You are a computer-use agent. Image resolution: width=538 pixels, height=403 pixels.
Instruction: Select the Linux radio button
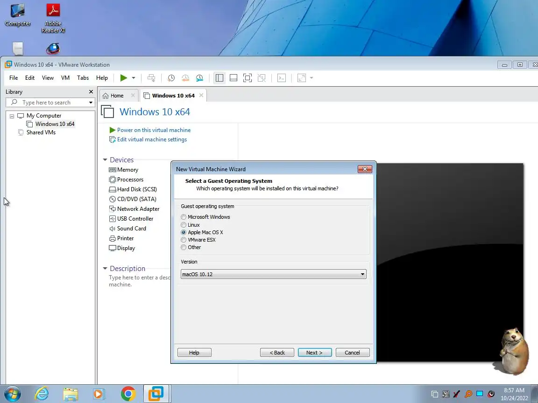point(184,225)
